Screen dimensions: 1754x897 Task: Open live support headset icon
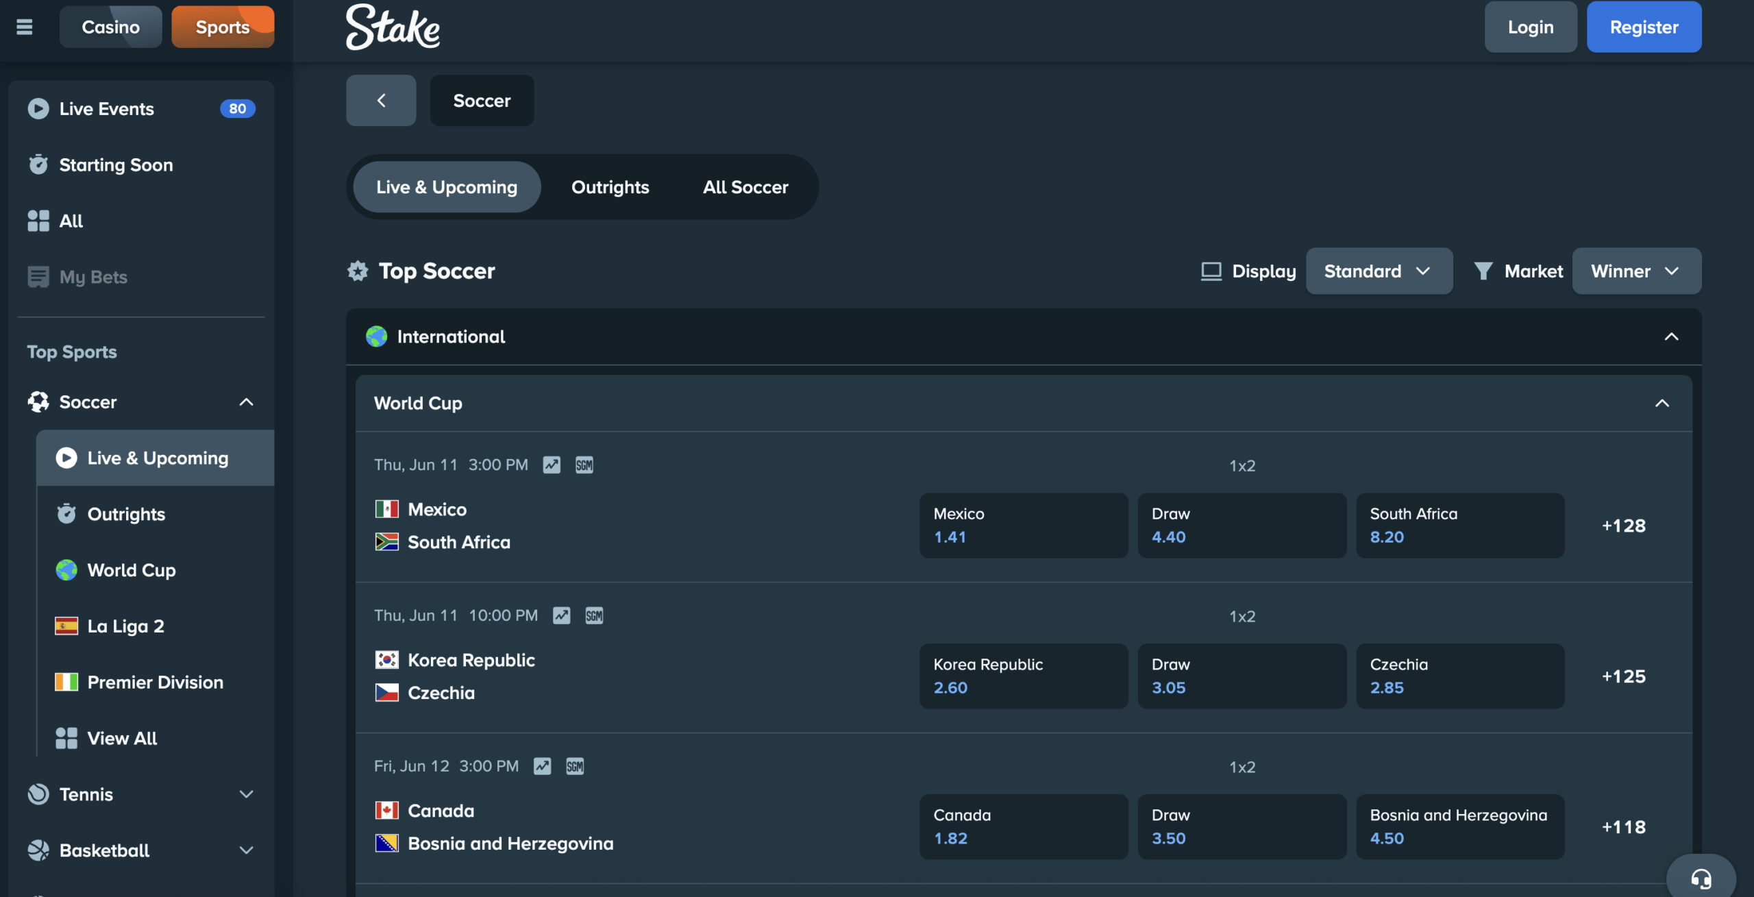point(1701,878)
